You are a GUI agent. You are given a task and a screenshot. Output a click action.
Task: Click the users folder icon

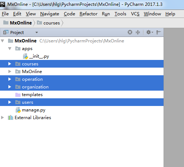[x=18, y=102]
